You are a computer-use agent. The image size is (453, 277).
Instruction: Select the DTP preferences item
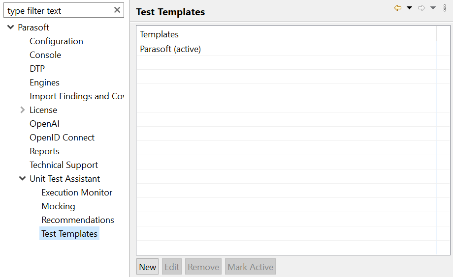37,69
